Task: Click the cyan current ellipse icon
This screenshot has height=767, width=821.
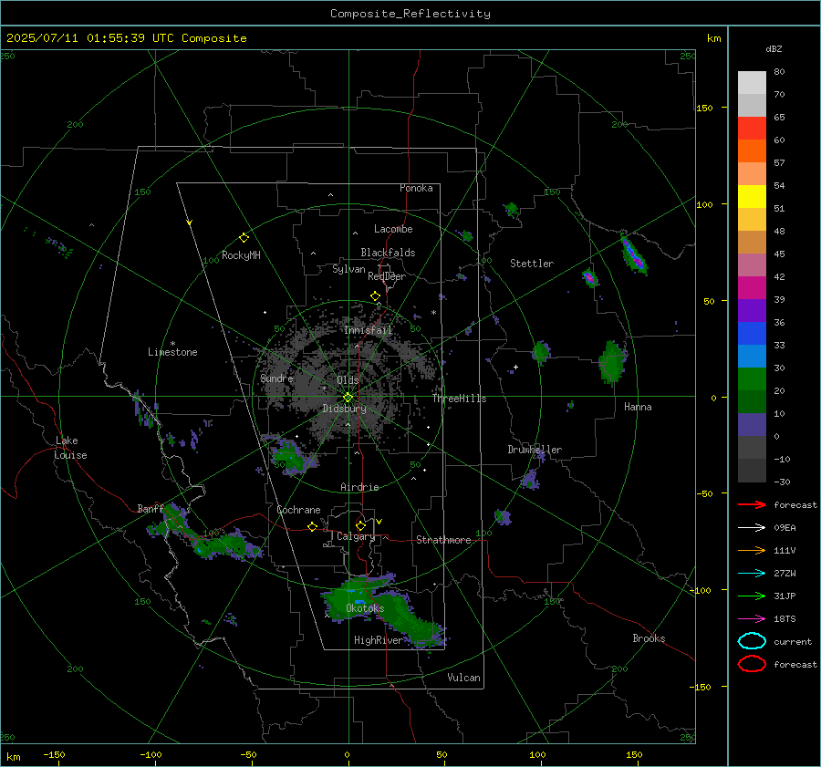Action: click(x=752, y=641)
